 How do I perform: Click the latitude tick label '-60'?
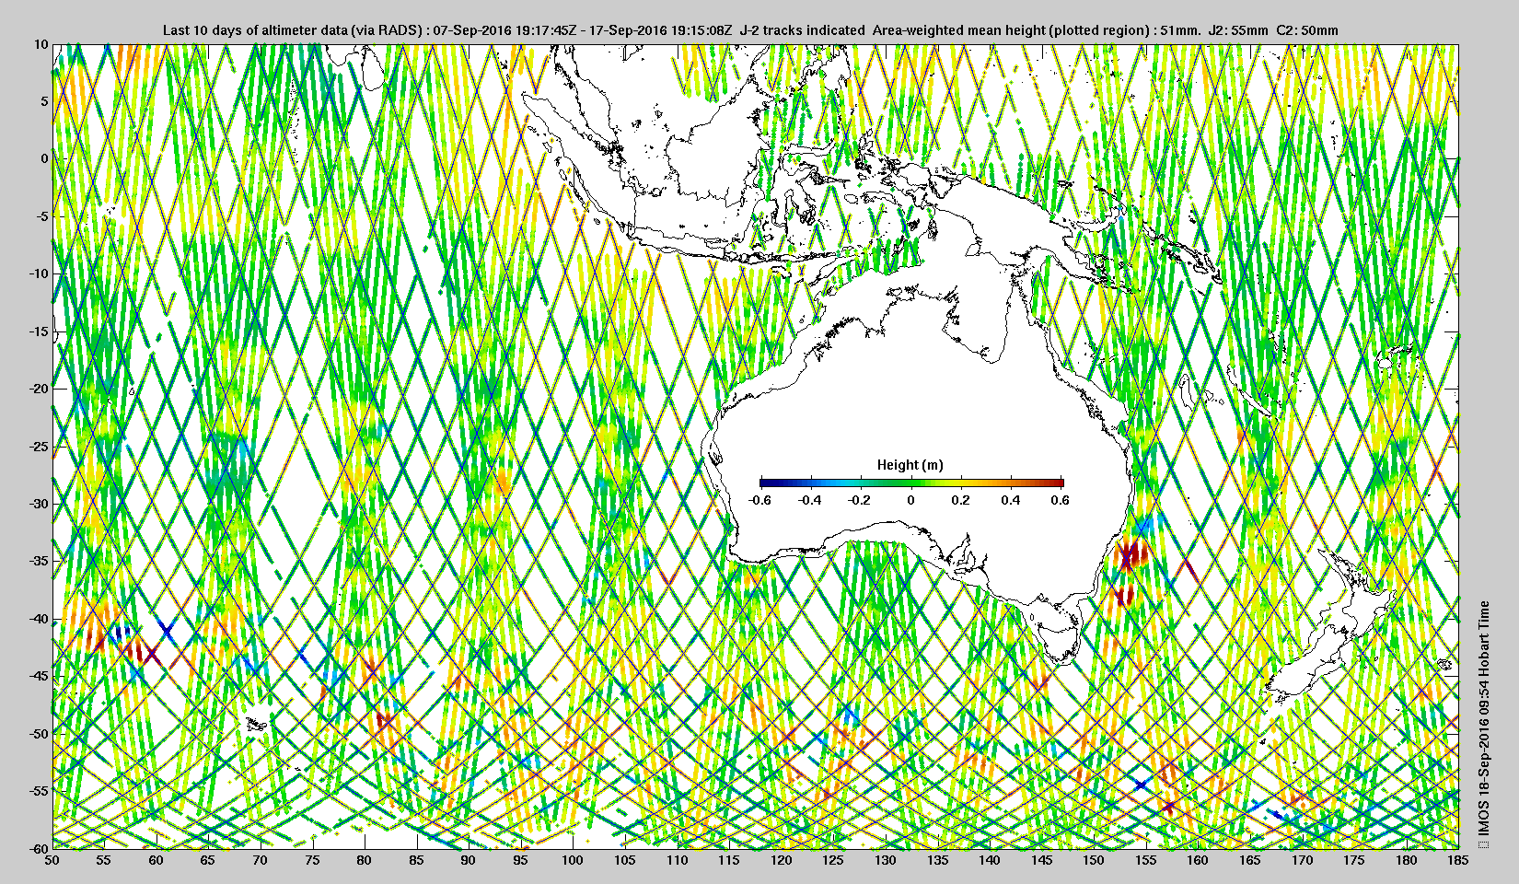coord(38,848)
